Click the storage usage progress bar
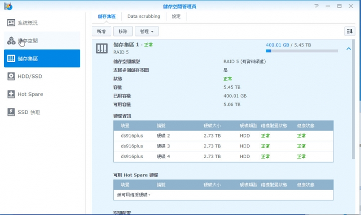 point(302,51)
